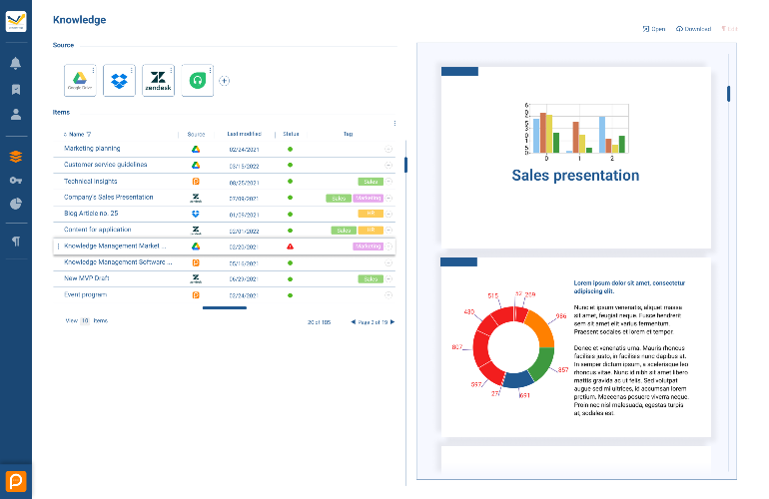Open the Items table options menu
This screenshot has height=499, width=769.
[x=394, y=124]
